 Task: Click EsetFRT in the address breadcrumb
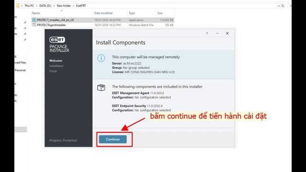(81, 6)
